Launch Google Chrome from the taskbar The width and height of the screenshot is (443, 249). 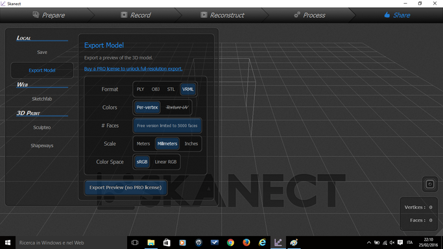coord(230,243)
